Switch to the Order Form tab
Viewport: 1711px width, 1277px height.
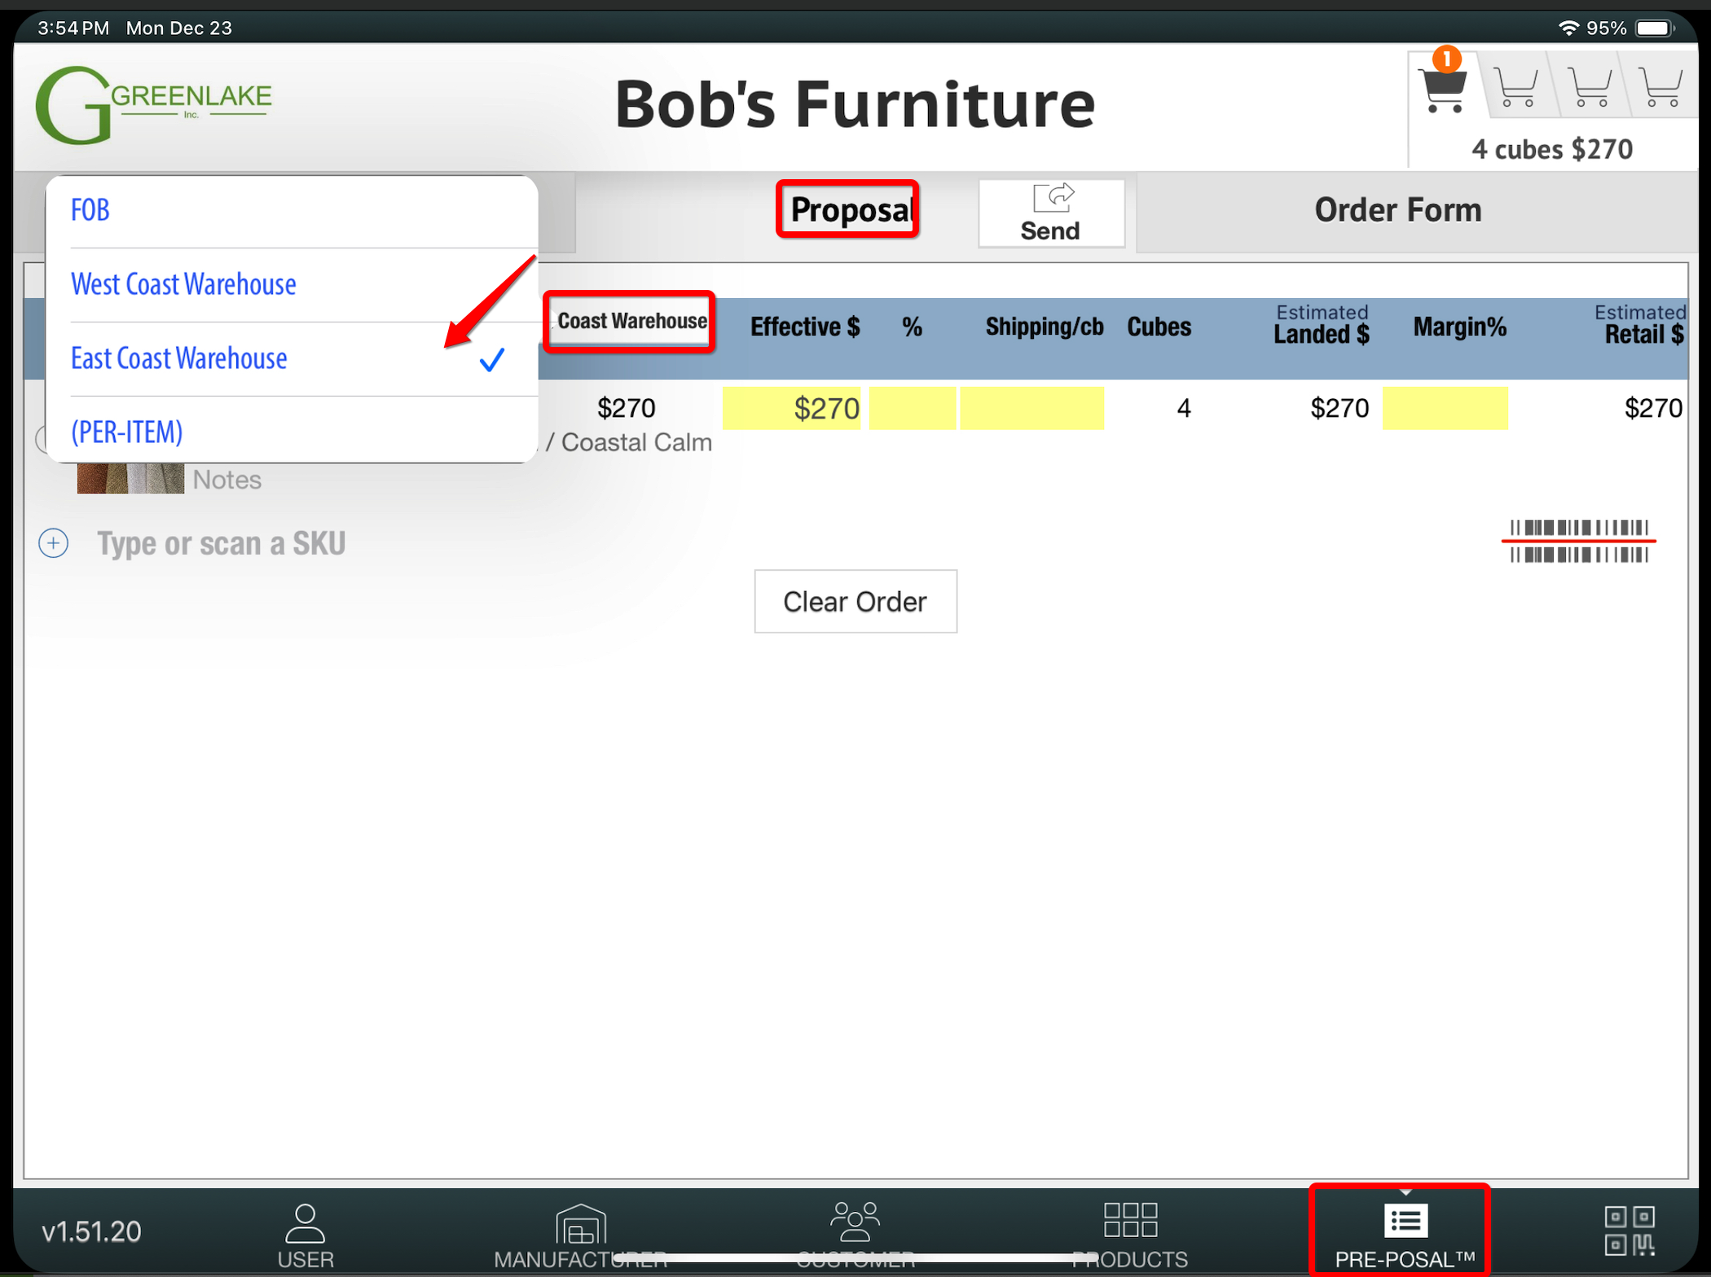(1397, 211)
